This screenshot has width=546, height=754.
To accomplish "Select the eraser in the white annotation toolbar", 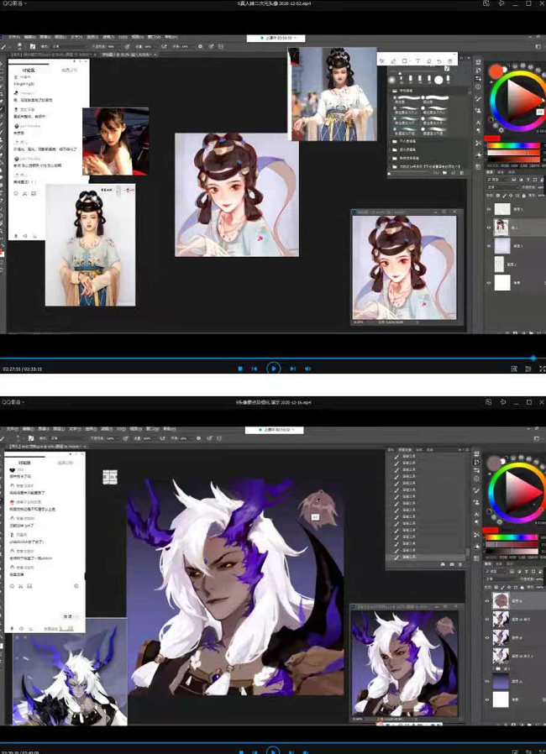I will [429, 61].
